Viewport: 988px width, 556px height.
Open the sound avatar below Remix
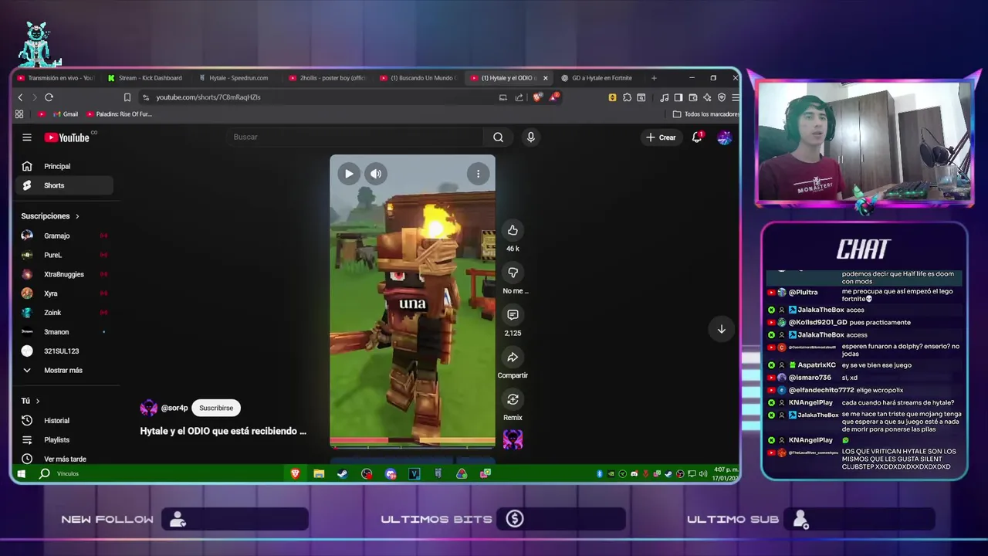[x=513, y=439]
